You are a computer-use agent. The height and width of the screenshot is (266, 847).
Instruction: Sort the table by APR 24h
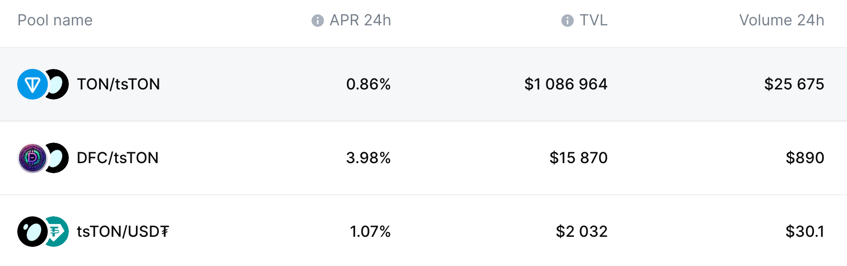coord(360,20)
